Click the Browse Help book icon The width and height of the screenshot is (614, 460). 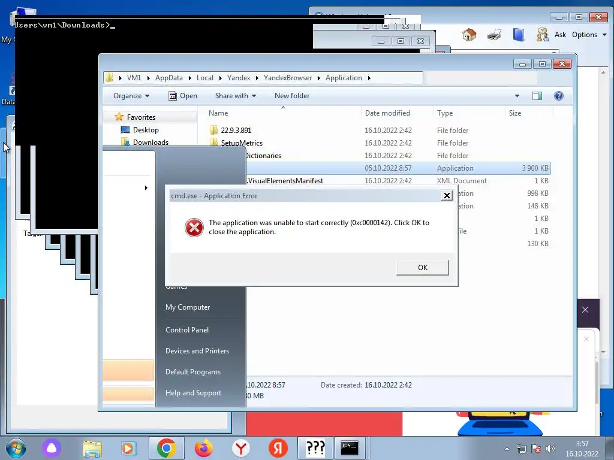click(519, 35)
